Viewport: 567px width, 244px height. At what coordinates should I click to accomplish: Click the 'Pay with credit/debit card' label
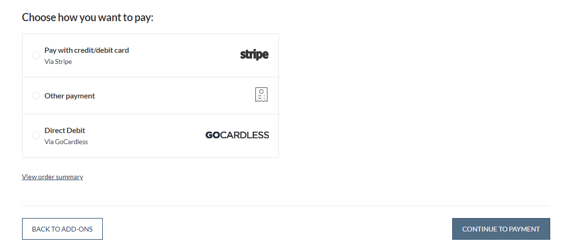pyautogui.click(x=86, y=50)
